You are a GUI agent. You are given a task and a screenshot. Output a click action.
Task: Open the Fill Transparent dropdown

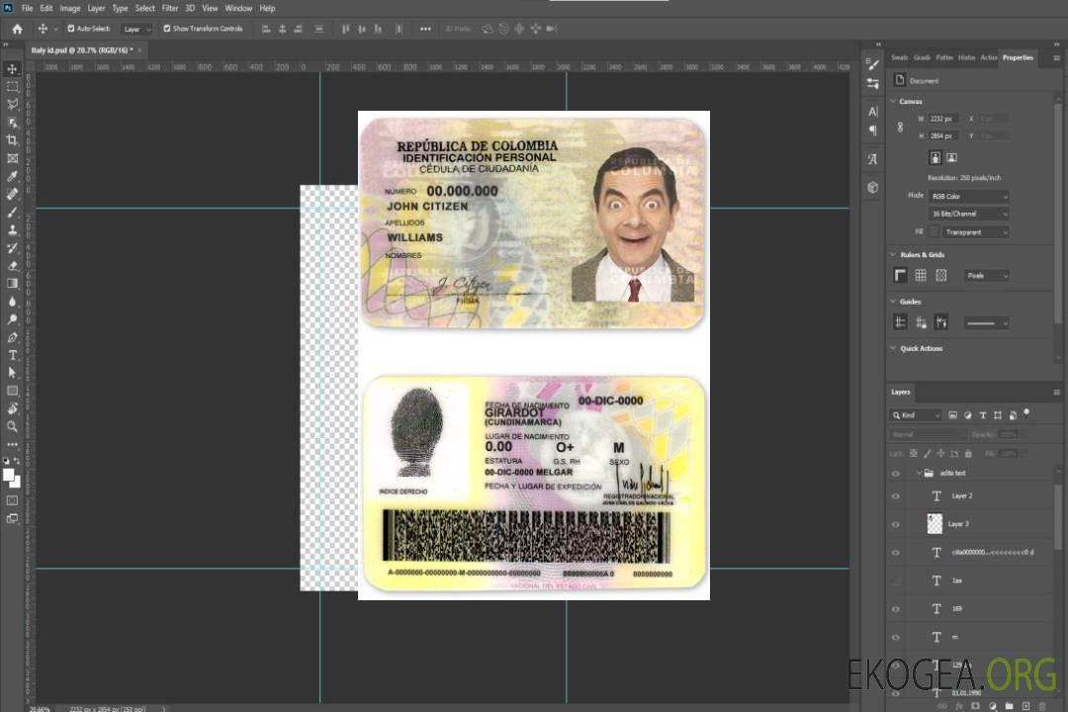975,232
